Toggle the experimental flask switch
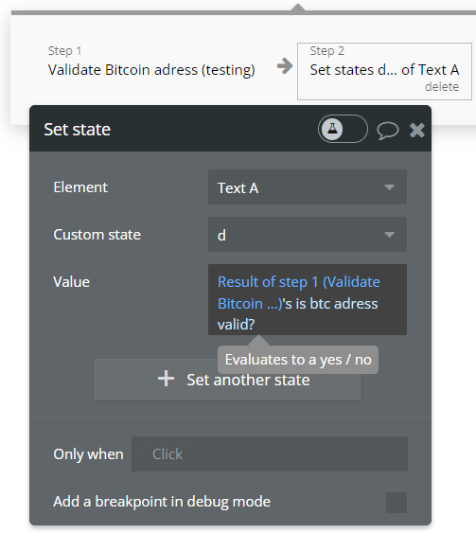 (x=343, y=129)
